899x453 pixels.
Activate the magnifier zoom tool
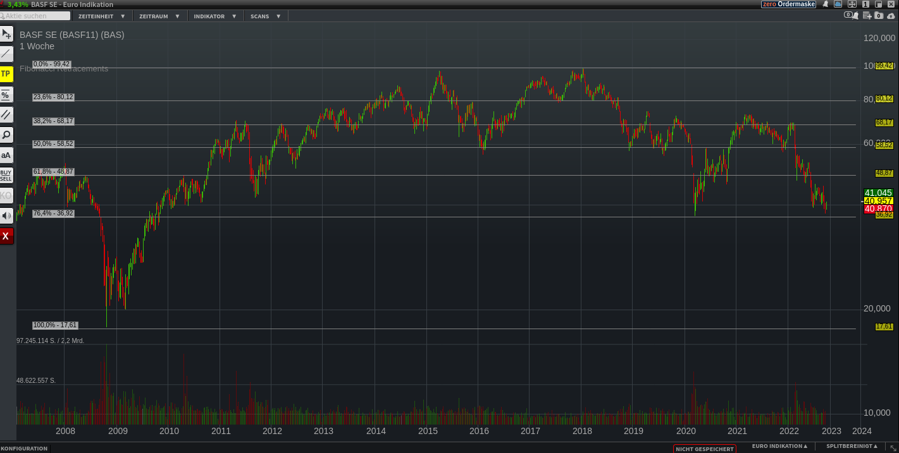(6, 135)
